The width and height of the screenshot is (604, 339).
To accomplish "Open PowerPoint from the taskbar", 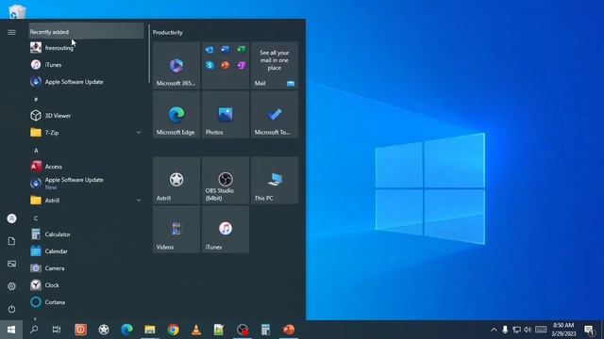I will click(x=289, y=330).
